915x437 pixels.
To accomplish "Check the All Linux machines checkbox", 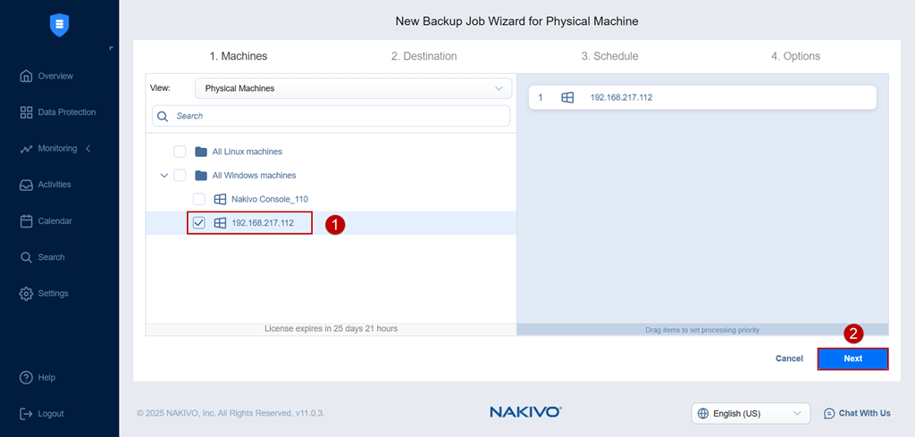I will 180,152.
